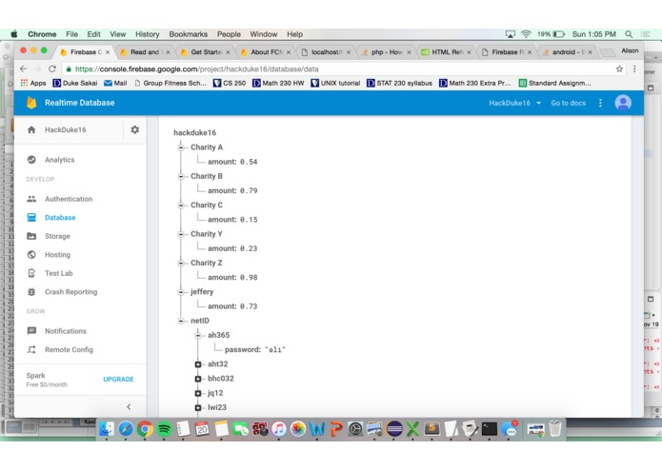Open the UNIX tutorial bookmark

[x=335, y=83]
